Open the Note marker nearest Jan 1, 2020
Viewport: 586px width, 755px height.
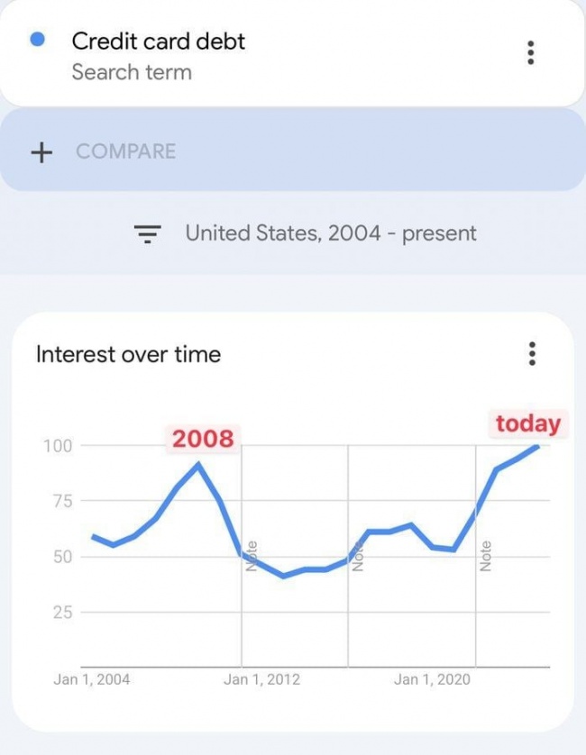486,555
